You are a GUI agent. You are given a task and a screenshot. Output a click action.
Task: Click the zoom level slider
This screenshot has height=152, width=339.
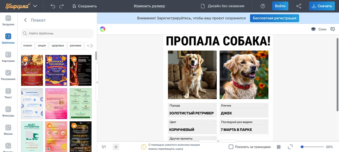tap(312, 147)
